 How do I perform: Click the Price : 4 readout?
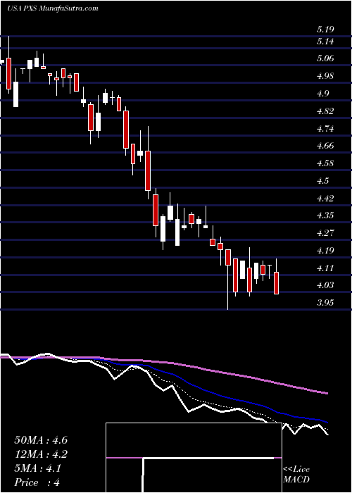37,482
